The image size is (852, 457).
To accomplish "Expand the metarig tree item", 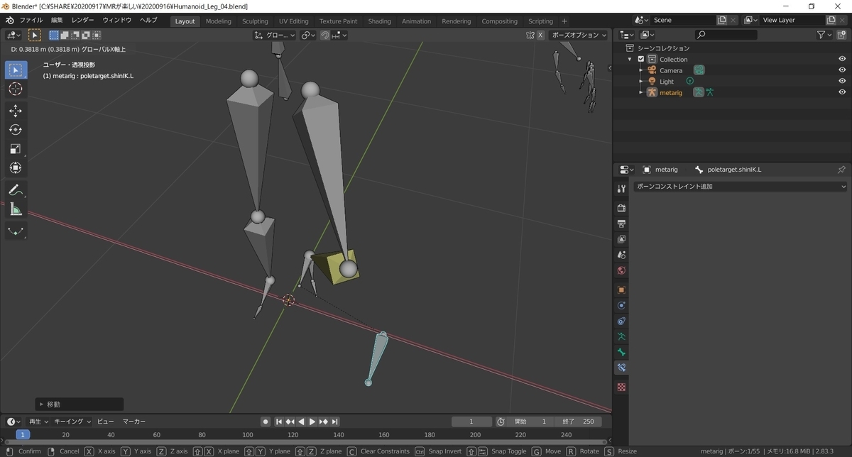I will click(x=640, y=92).
